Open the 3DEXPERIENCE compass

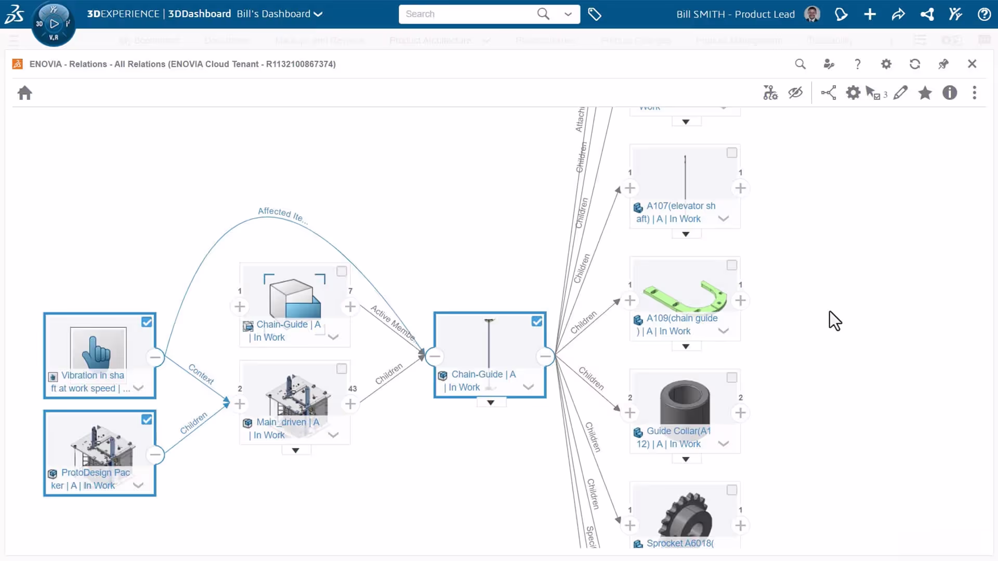click(54, 24)
